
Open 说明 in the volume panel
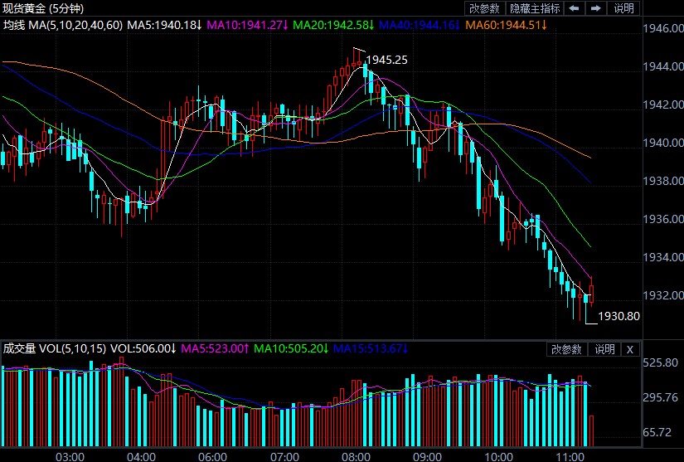click(x=604, y=349)
